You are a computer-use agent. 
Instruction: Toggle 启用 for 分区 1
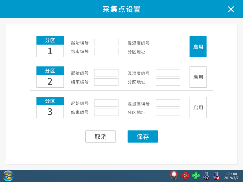click(x=198, y=47)
